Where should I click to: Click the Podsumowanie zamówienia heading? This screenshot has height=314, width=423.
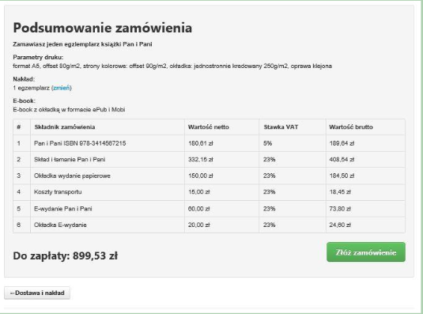click(x=103, y=28)
